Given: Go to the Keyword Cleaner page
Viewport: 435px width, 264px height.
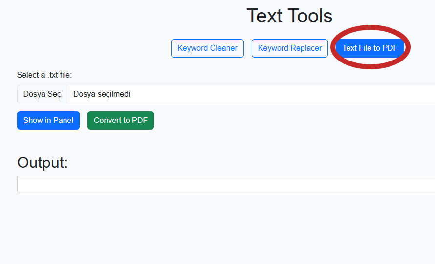Looking at the screenshot, I should point(207,48).
